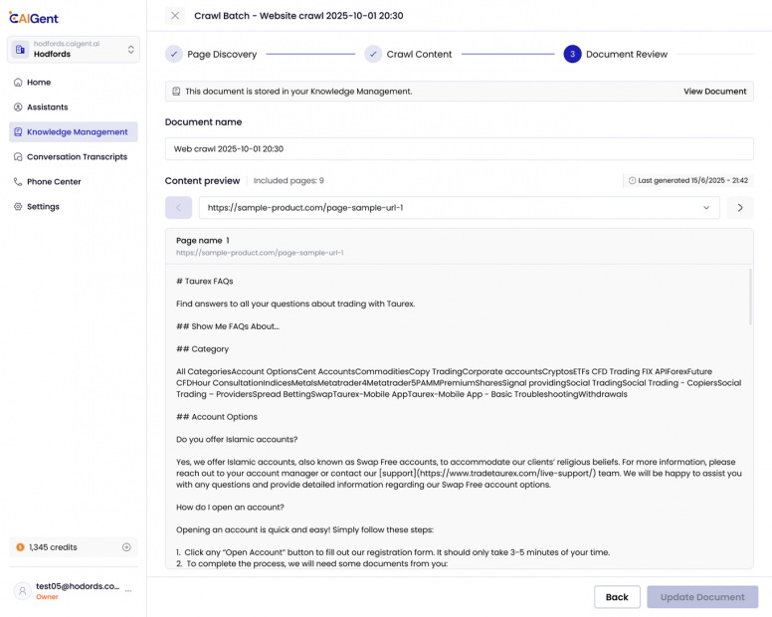Click the Knowledge Management book icon
The width and height of the screenshot is (772, 617).
18,132
